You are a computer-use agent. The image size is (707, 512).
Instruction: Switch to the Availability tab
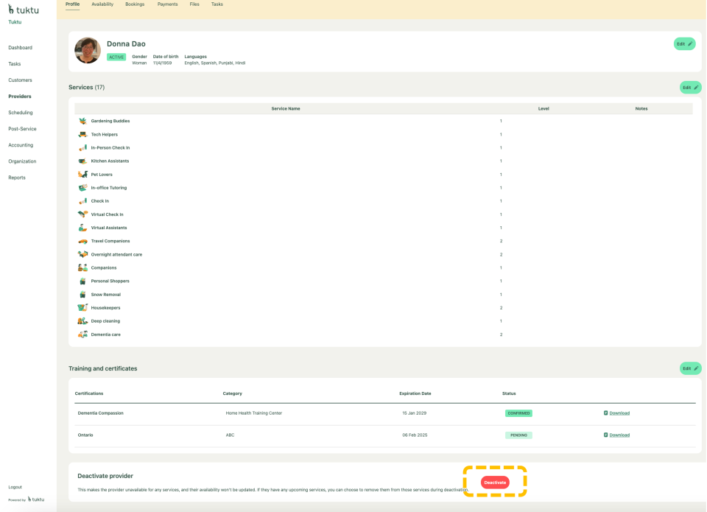point(102,4)
